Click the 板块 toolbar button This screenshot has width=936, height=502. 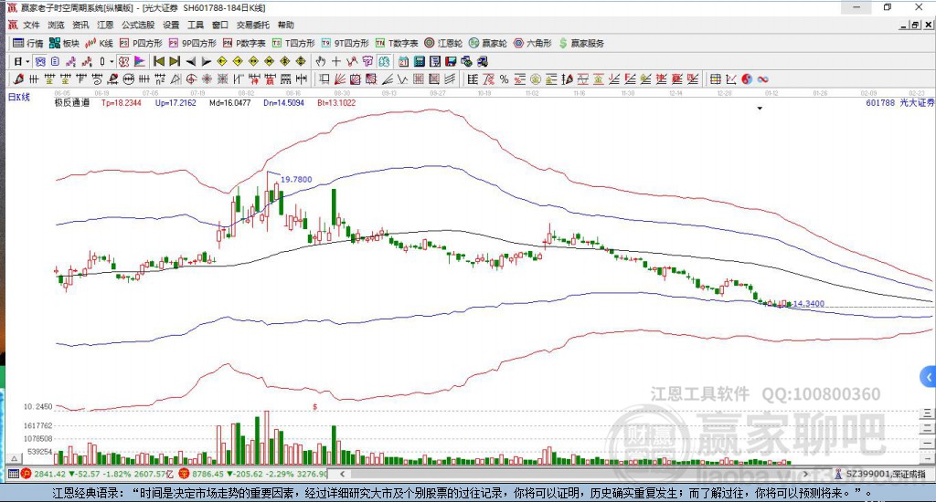click(x=65, y=43)
